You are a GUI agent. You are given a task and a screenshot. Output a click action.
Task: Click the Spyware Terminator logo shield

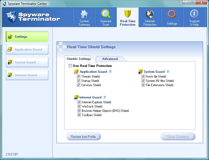[12, 17]
